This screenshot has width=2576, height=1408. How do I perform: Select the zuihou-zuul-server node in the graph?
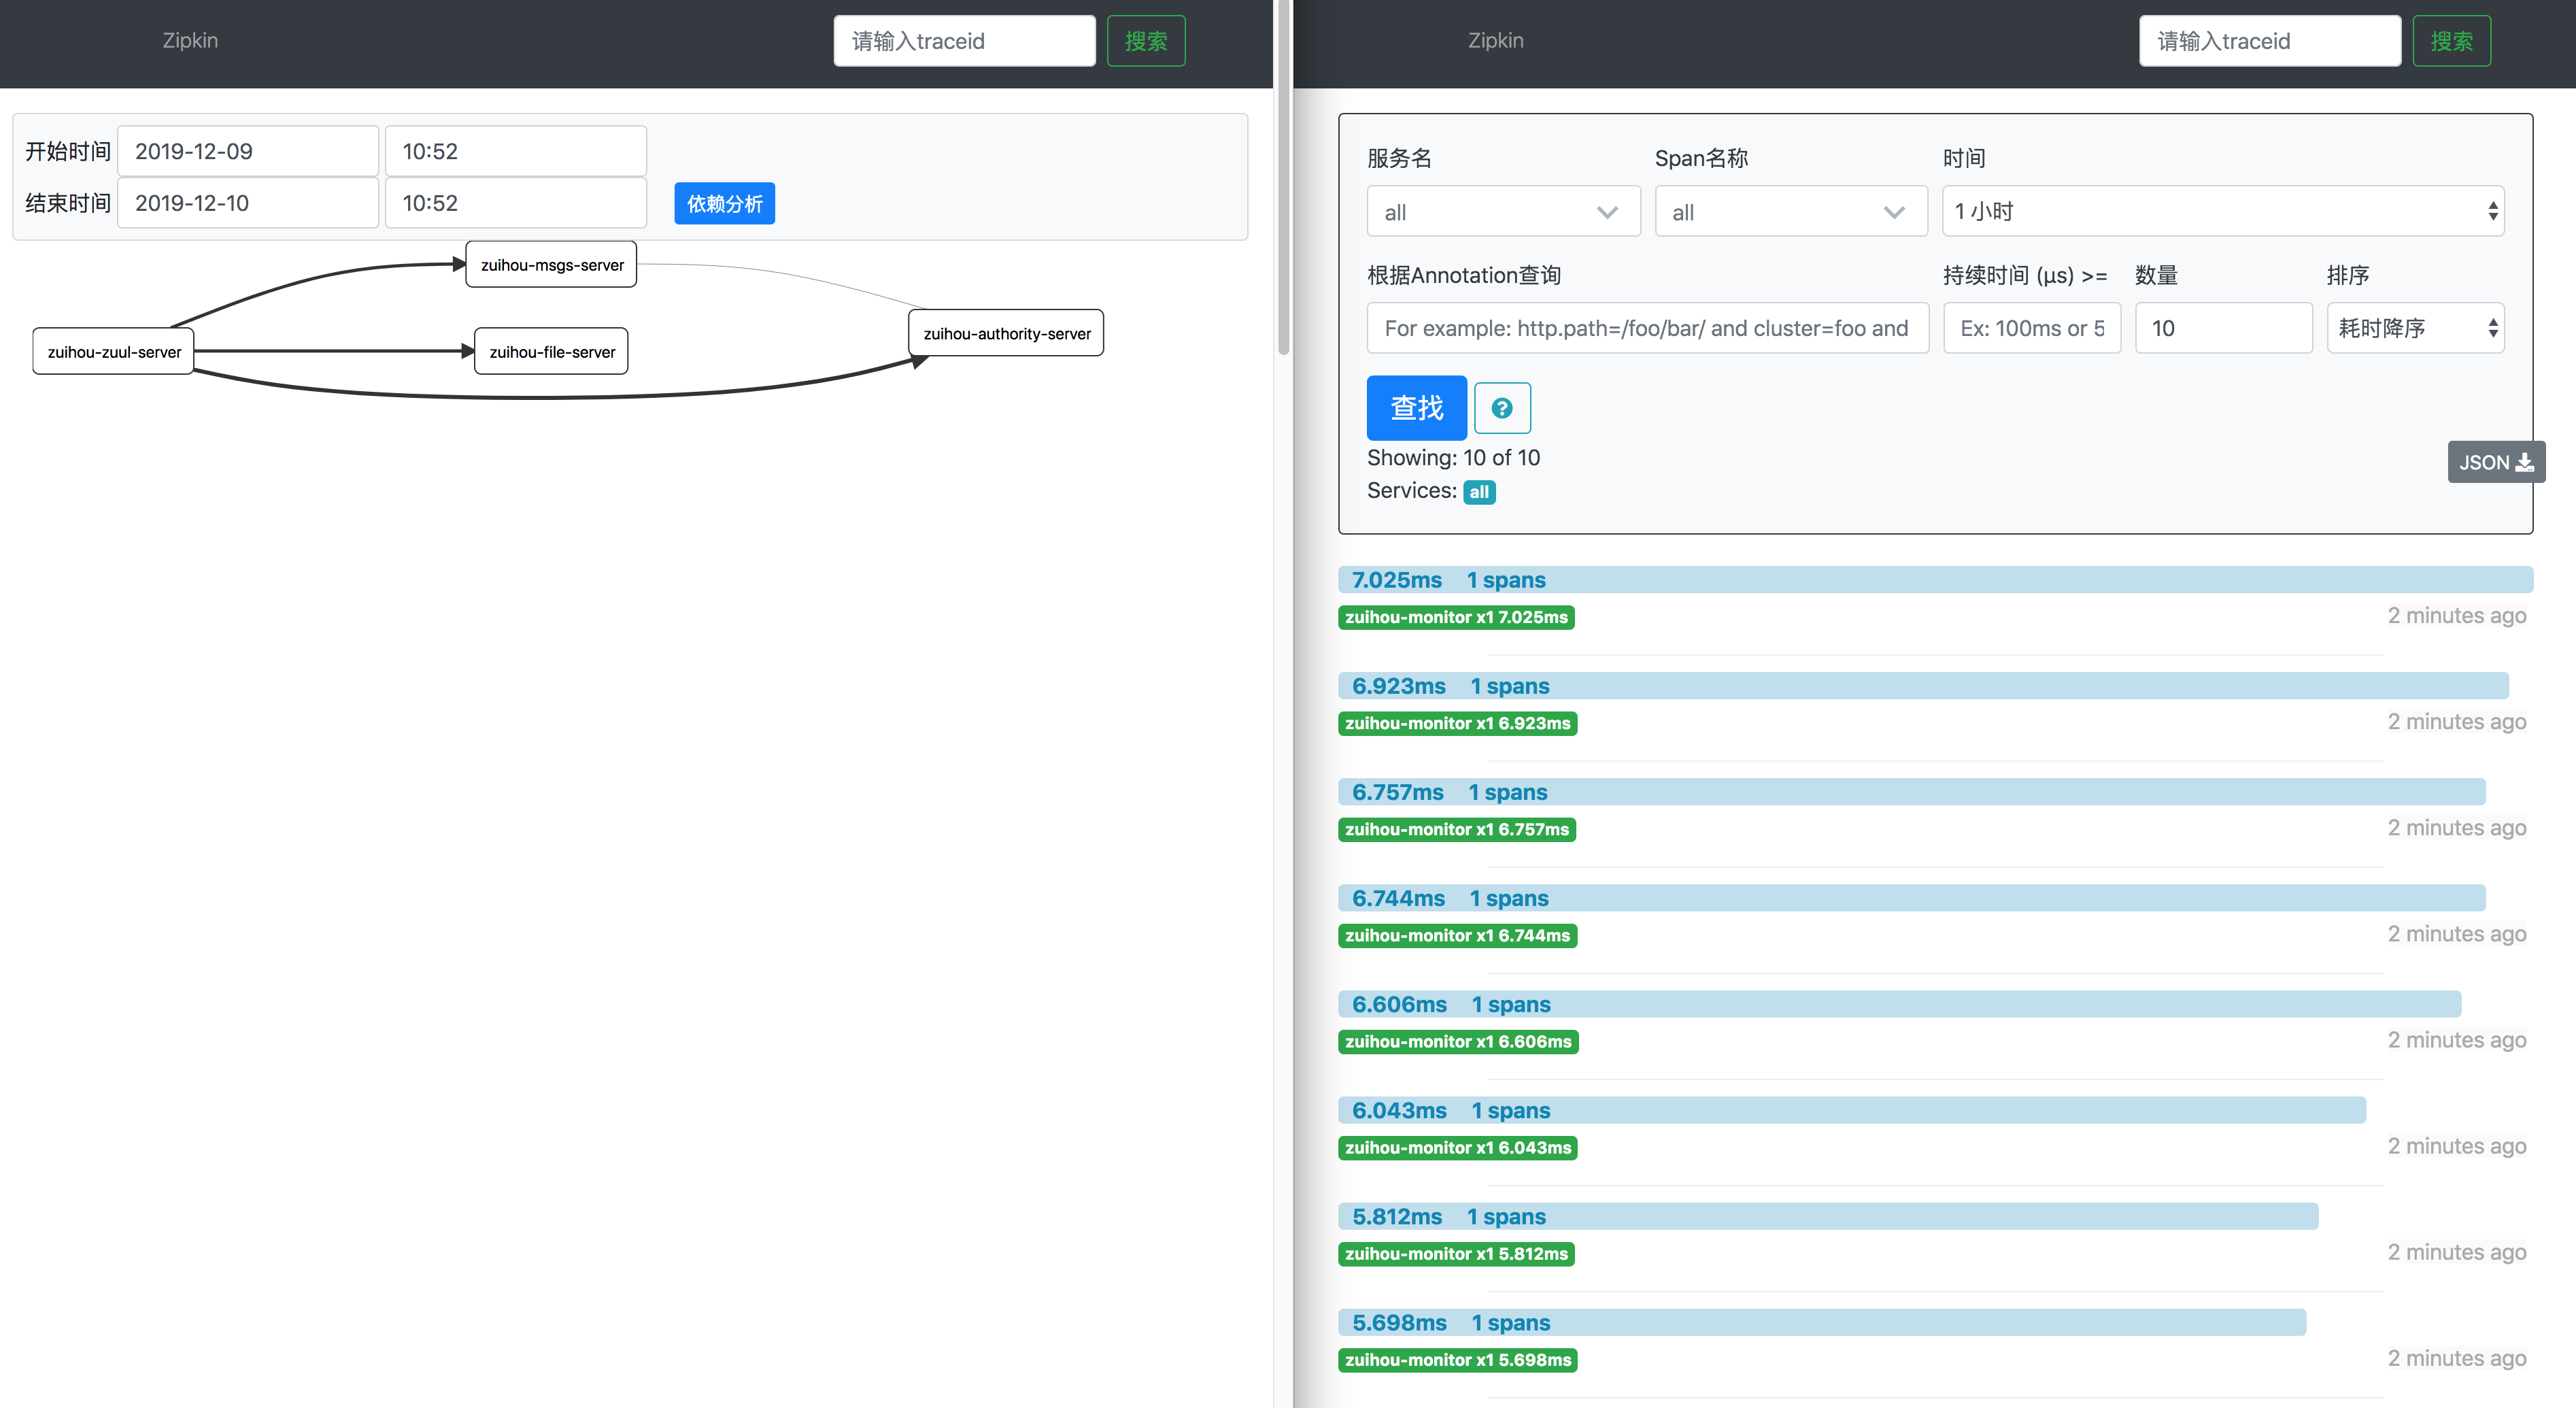114,352
